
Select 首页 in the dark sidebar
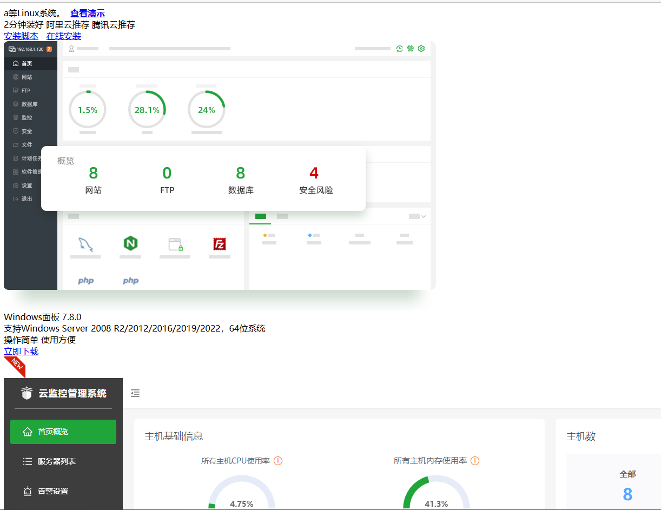coord(30,63)
